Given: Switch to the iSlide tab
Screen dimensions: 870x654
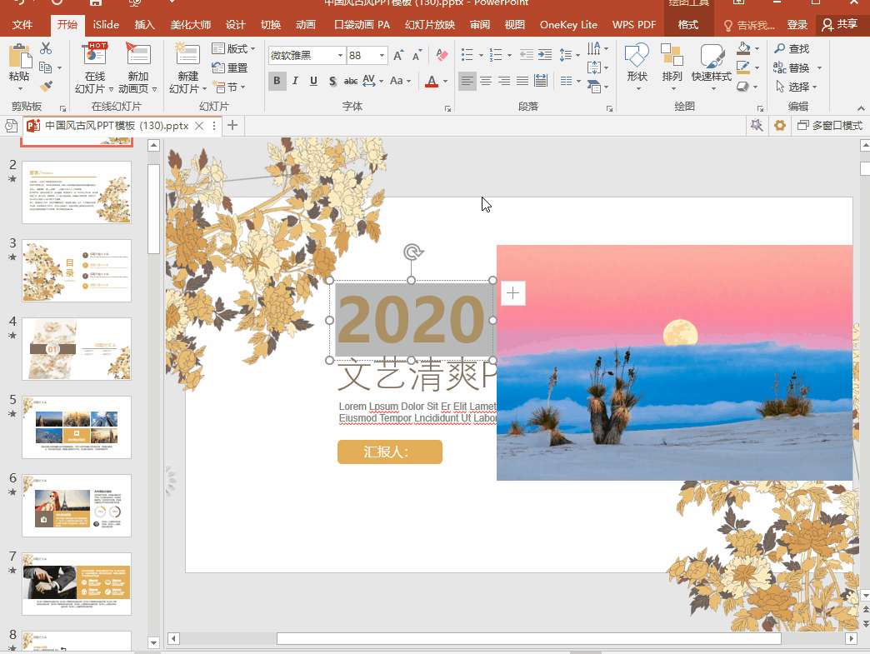Looking at the screenshot, I should (106, 25).
